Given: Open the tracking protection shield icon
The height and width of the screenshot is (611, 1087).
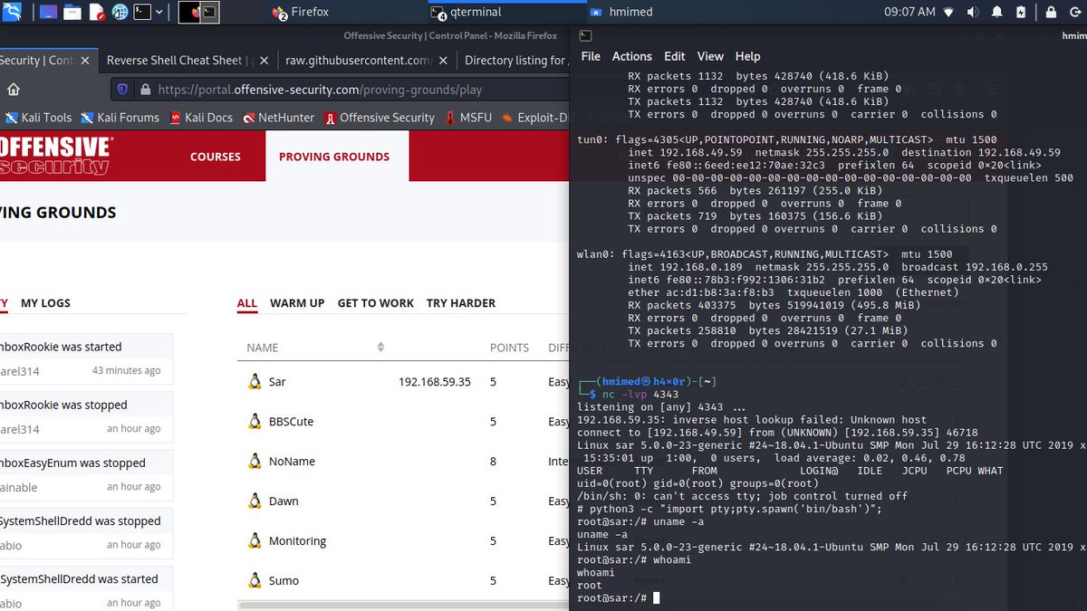Looking at the screenshot, I should pyautogui.click(x=123, y=90).
